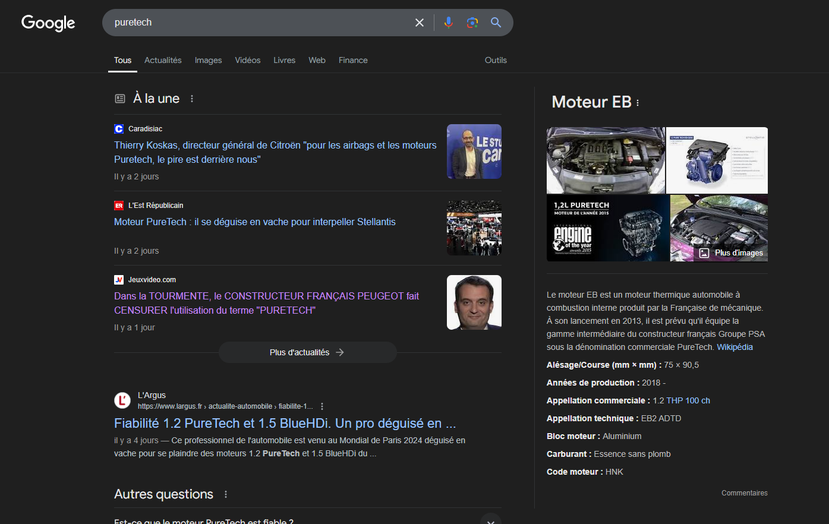Open the engine bay photo top-left

[x=606, y=160]
